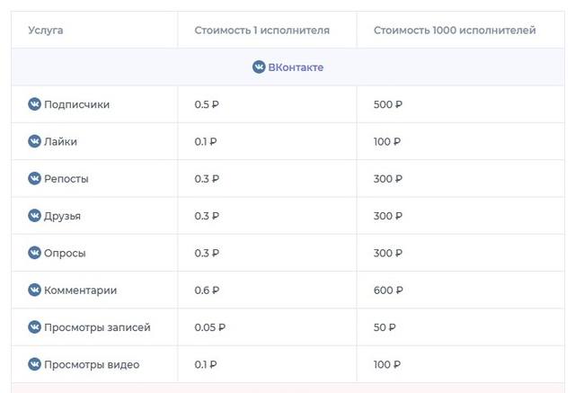The image size is (575, 393).
Task: Click the VK icon beside Лайки
Action: 34,141
